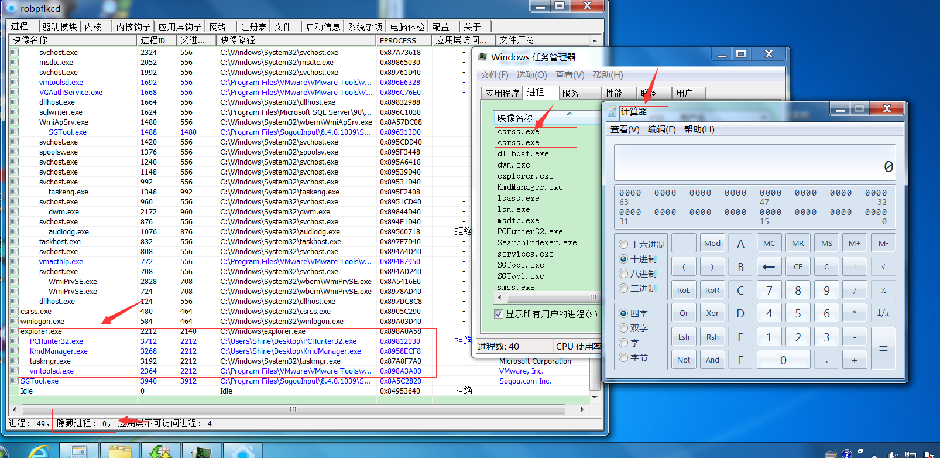940x458 pixels.
Task: Open the Windows Explorer folder taskbar icon
Action: tap(120, 452)
